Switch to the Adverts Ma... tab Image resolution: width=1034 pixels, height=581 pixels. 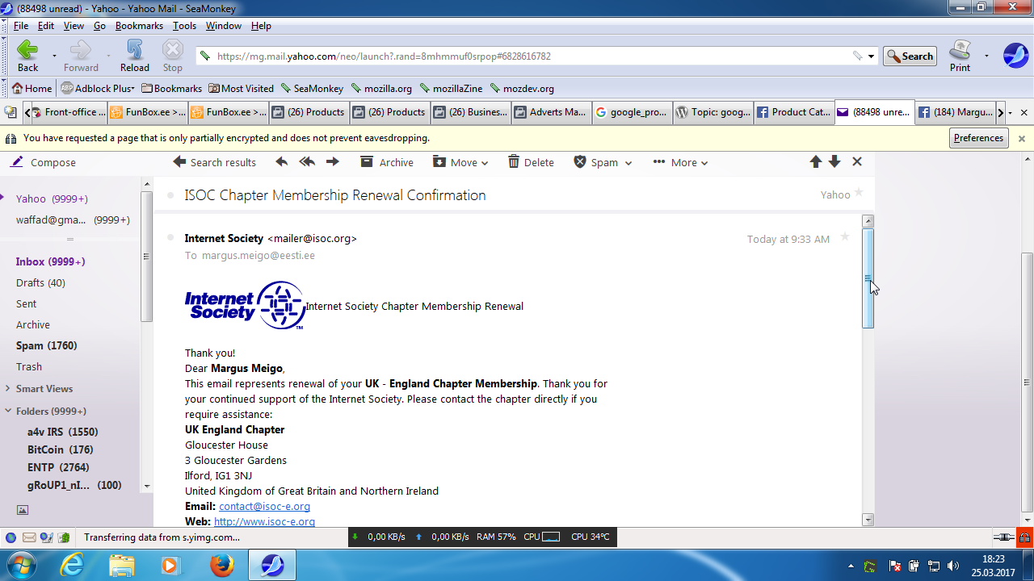pyautogui.click(x=551, y=112)
